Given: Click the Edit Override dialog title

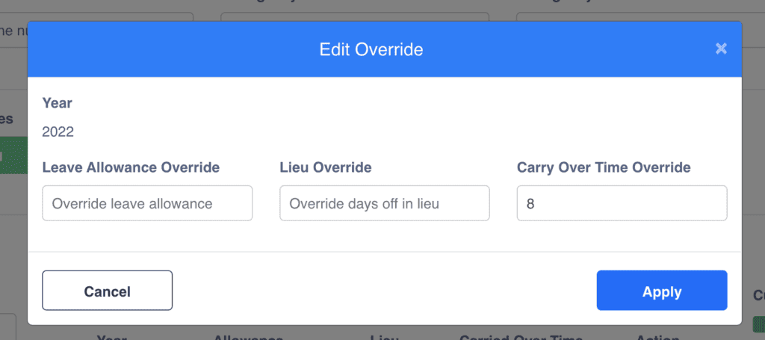Looking at the screenshot, I should click(x=371, y=50).
